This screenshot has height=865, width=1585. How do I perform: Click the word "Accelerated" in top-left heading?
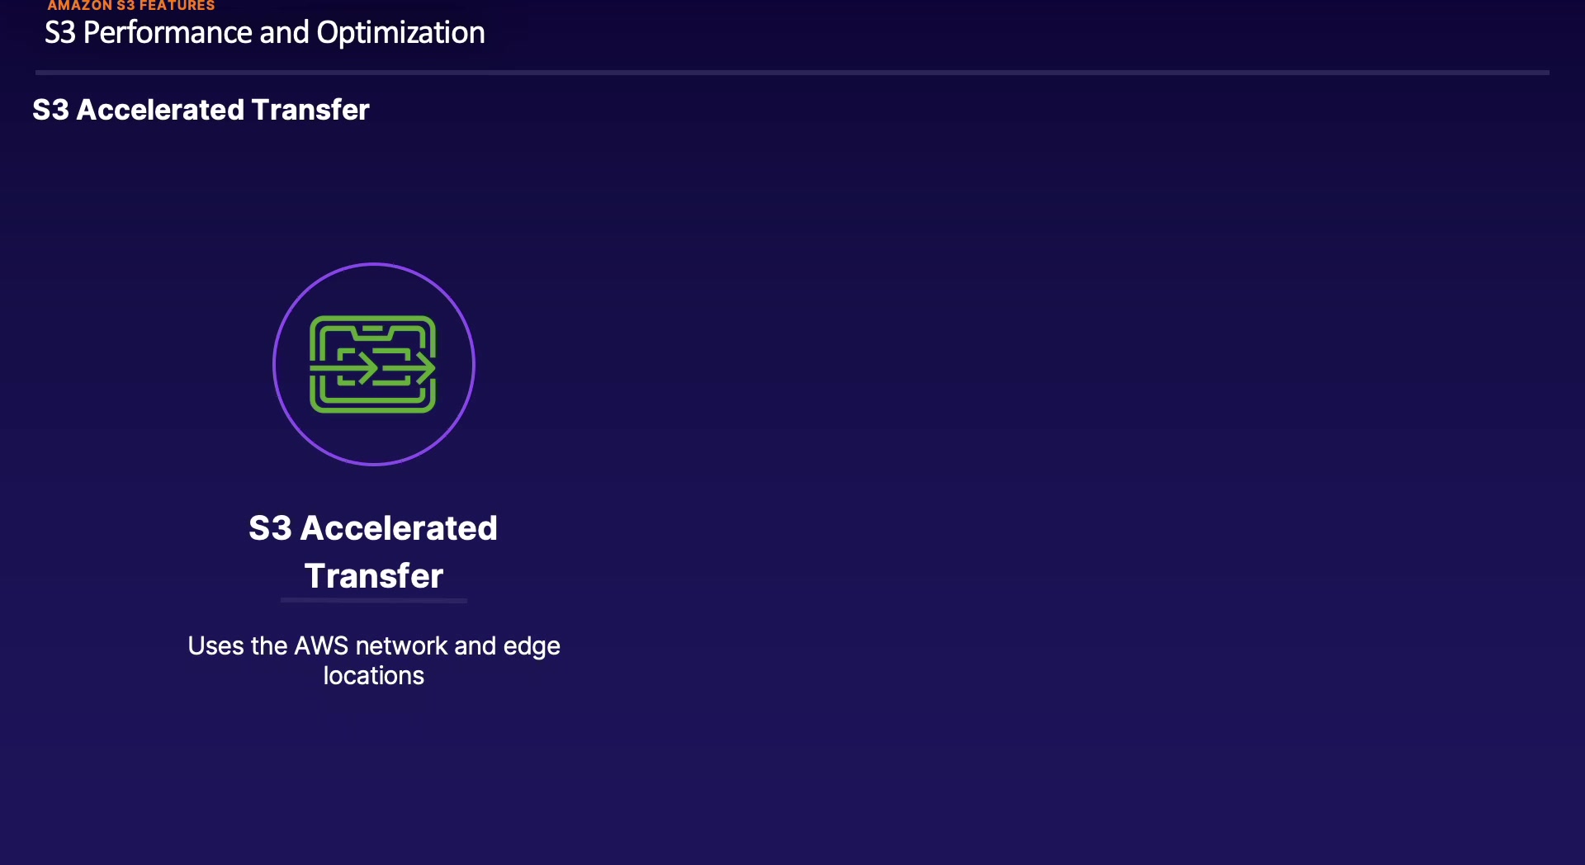(x=159, y=110)
